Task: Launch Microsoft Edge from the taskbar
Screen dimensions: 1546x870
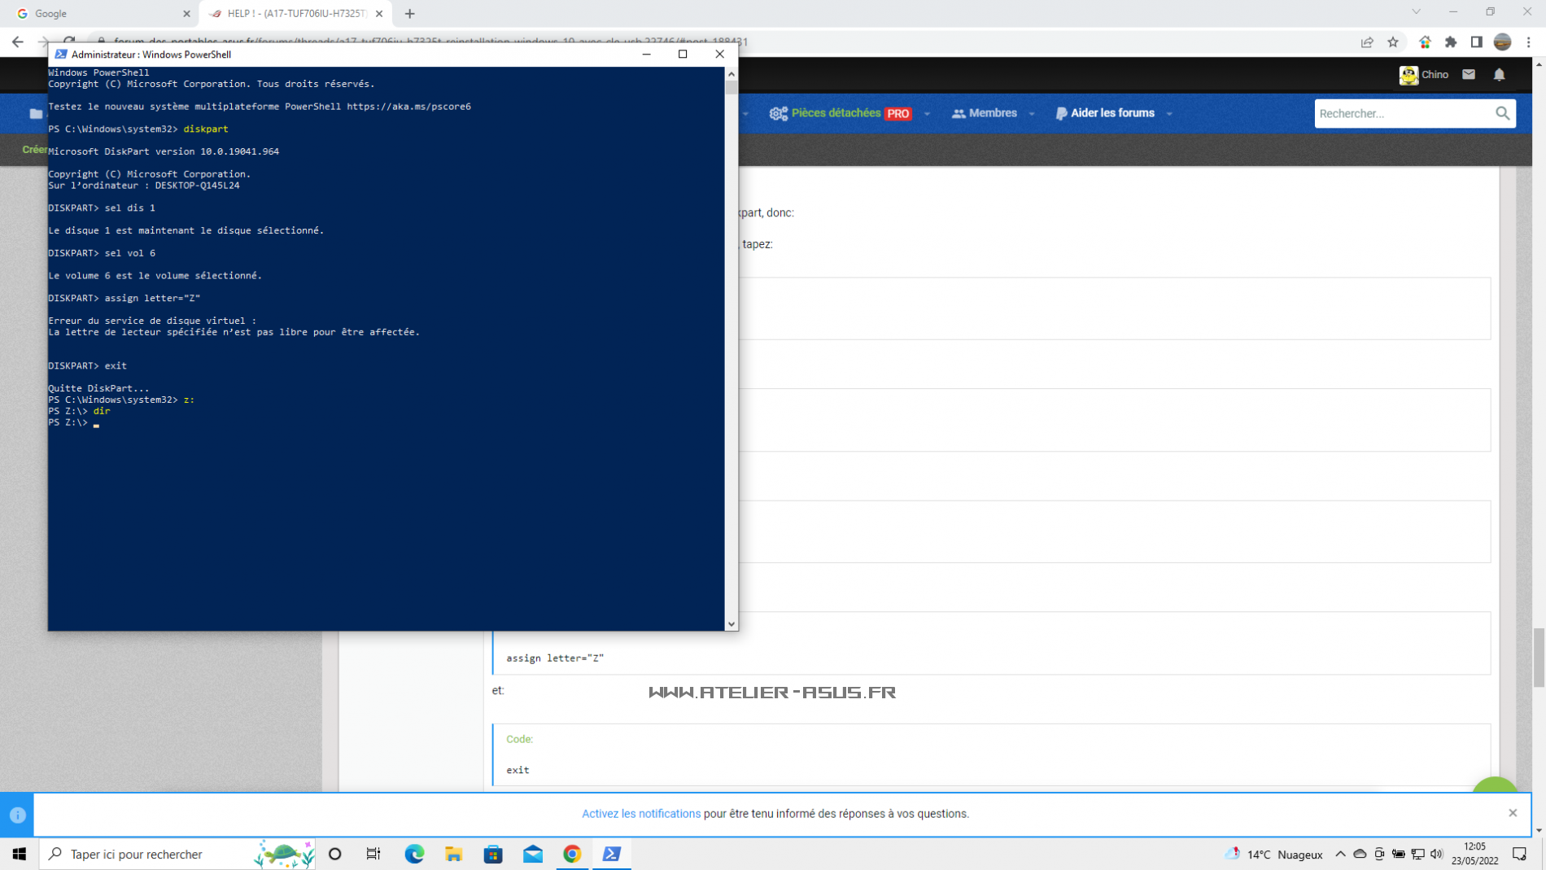Action: click(x=414, y=854)
